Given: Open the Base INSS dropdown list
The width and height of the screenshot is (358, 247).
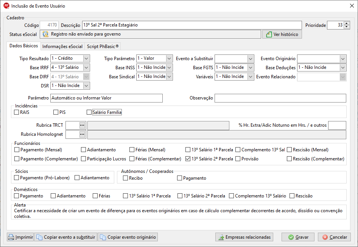Looking at the screenshot, I should tap(169, 68).
